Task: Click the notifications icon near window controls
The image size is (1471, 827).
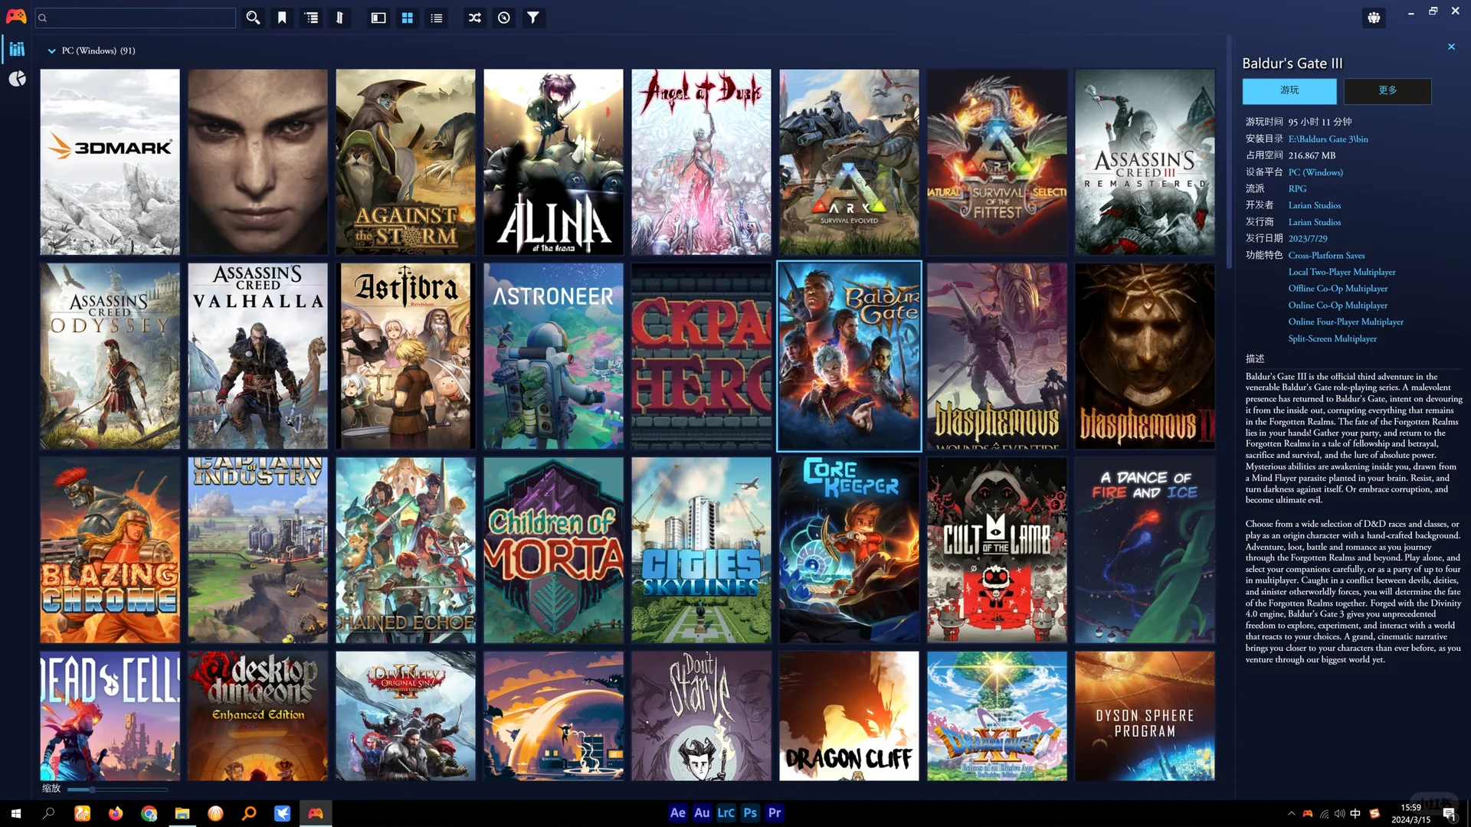Action: point(1374,18)
